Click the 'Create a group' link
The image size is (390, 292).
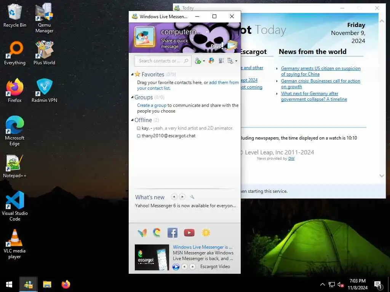(152, 105)
